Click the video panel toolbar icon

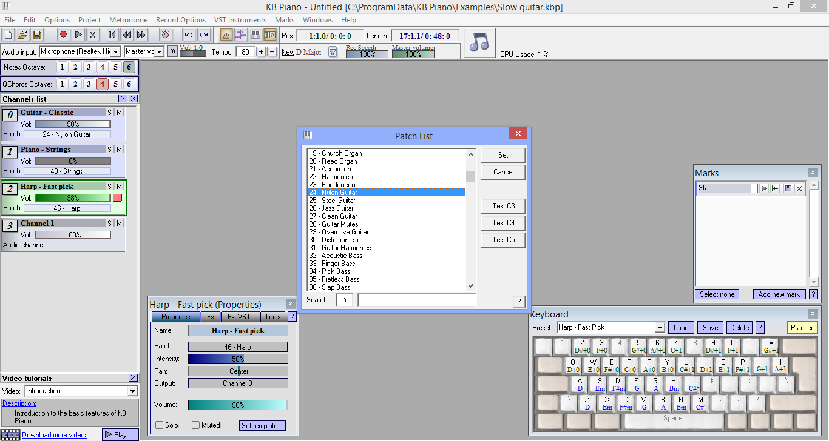coord(270,35)
